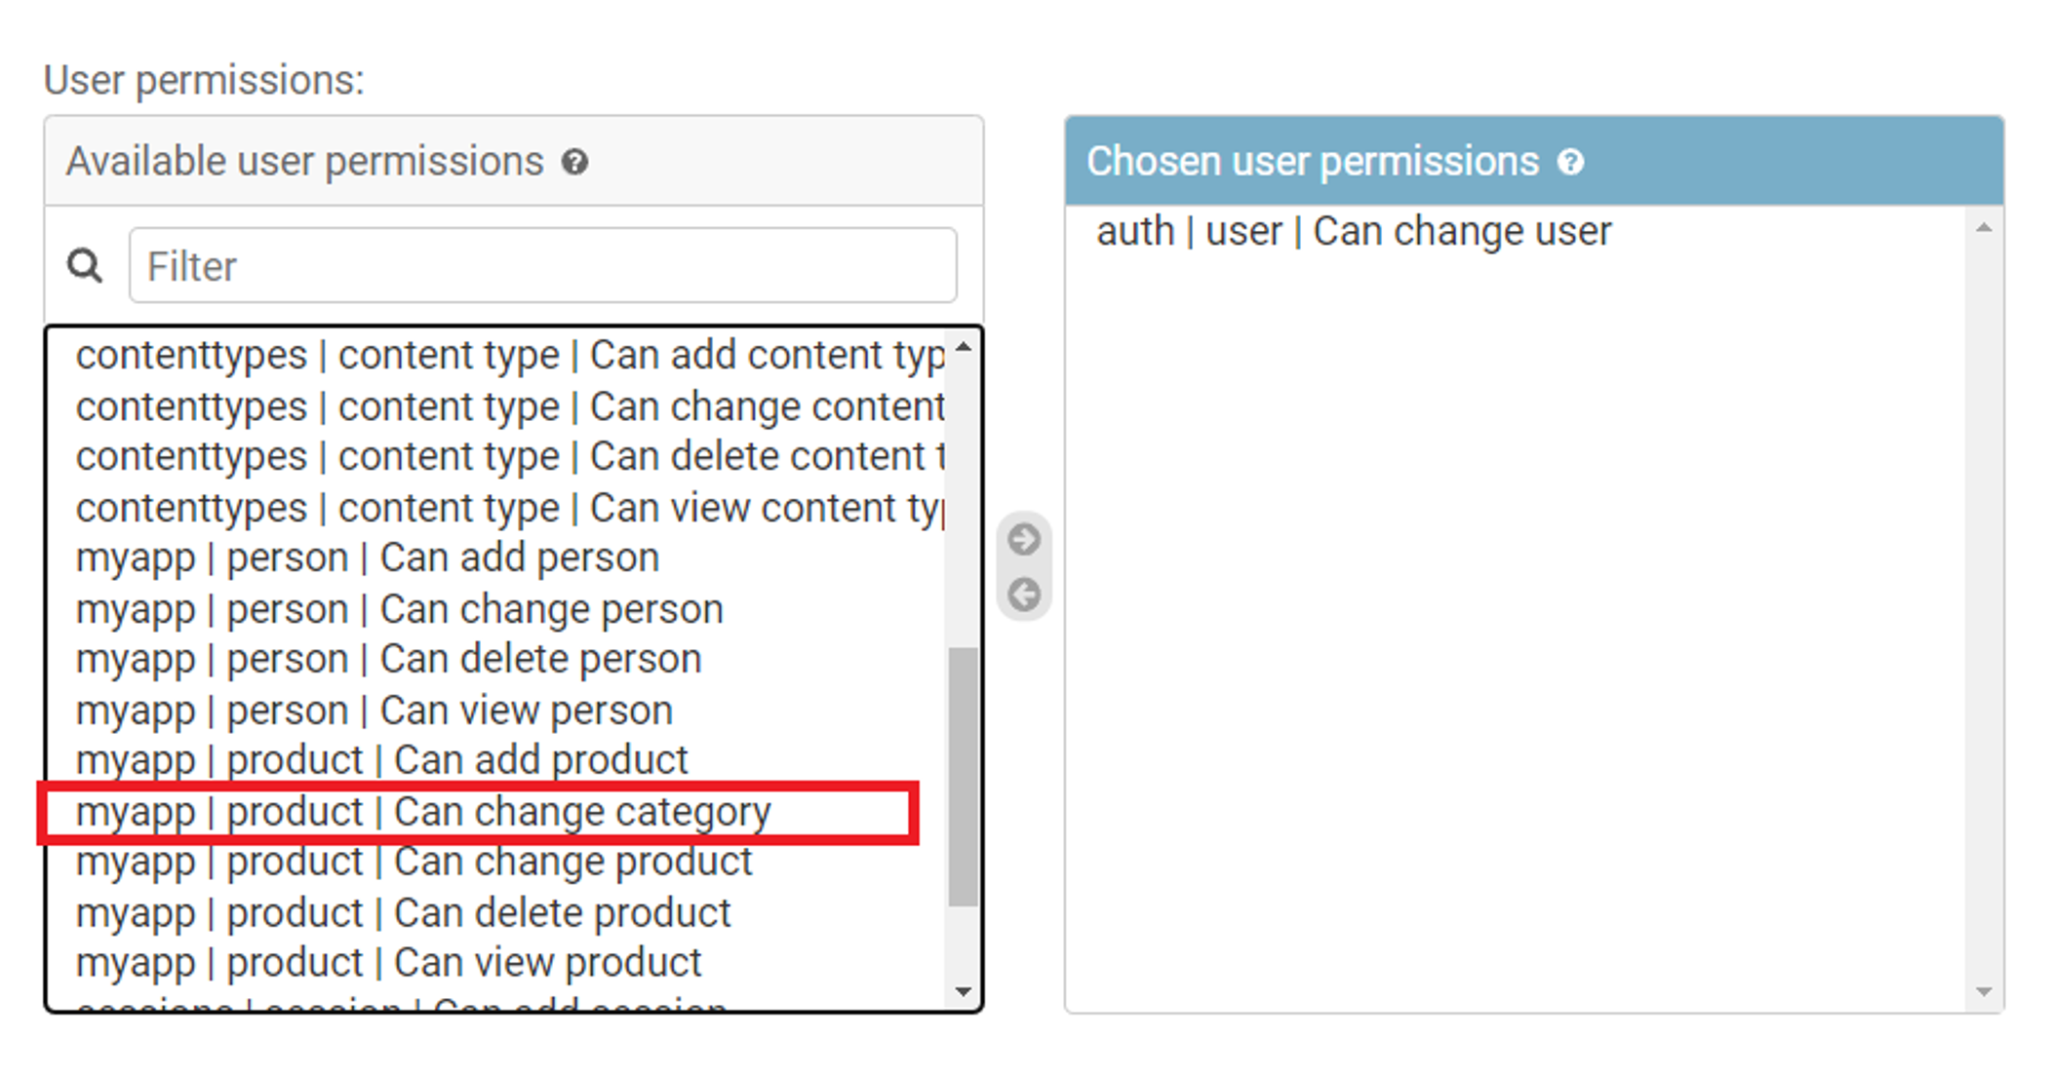Viewport: 2052px width, 1076px height.
Task: Click the help icon beside Chosen user permissions
Action: coord(1570,162)
